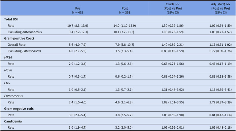Select the Crude RR column header
The width and height of the screenshot is (236, 131).
(173, 8)
